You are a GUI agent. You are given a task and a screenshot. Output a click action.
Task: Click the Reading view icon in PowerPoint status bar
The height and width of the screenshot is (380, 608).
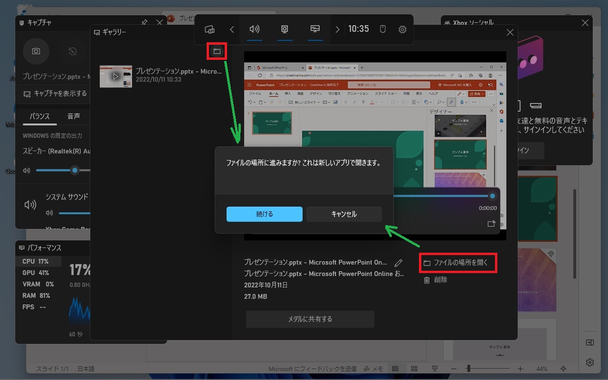(x=434, y=369)
